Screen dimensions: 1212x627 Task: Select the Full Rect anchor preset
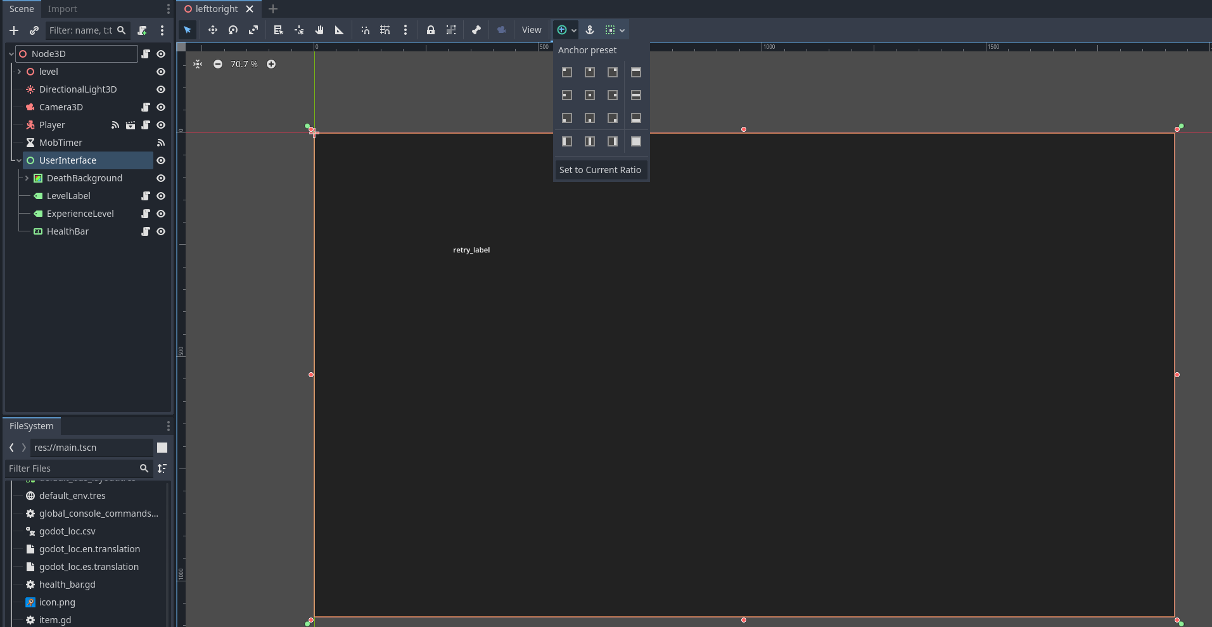[636, 141]
